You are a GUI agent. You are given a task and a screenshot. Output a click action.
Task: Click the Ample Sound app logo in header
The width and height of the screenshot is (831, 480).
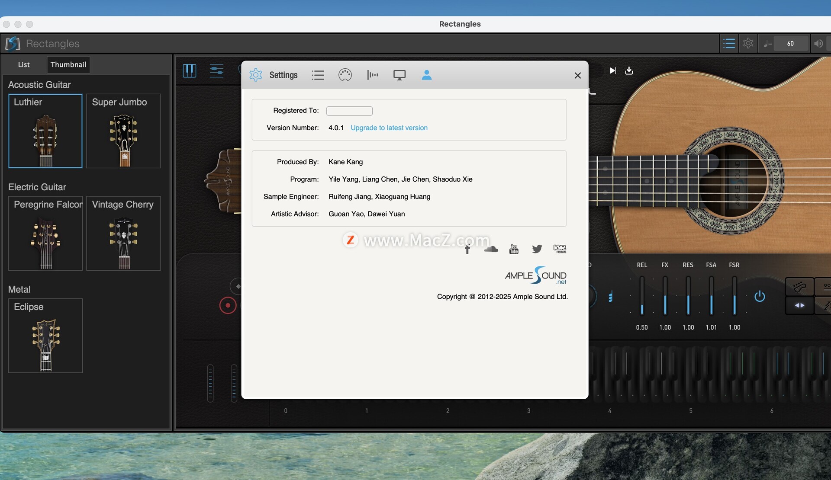[13, 43]
